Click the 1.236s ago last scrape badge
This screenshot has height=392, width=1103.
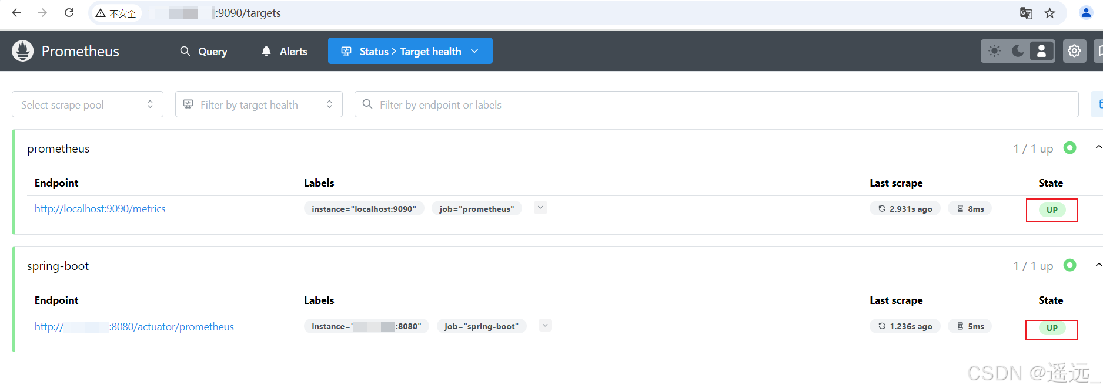pos(905,326)
